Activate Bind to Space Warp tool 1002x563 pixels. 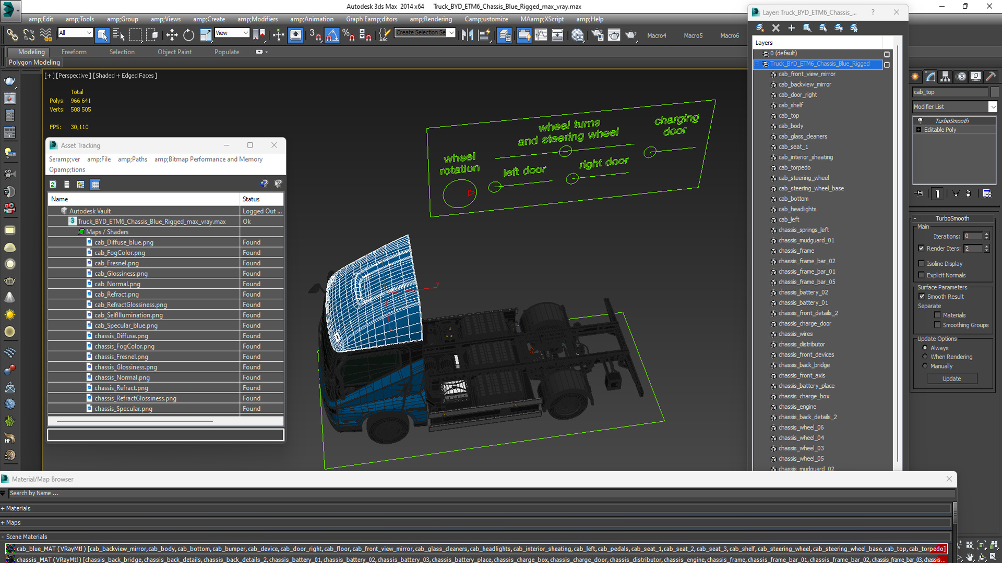tap(46, 35)
